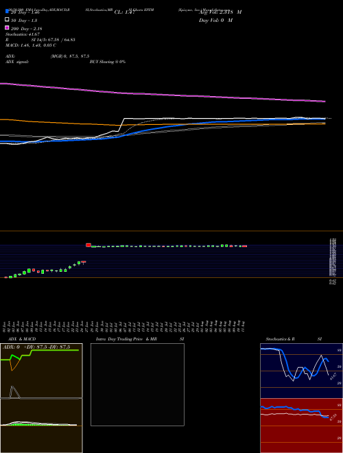The image size is (343, 453).
Task: Click the empty intraday trading price chart box
Action: (x=137, y=384)
